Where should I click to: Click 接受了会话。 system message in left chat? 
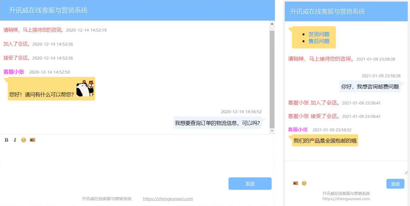[17, 58]
